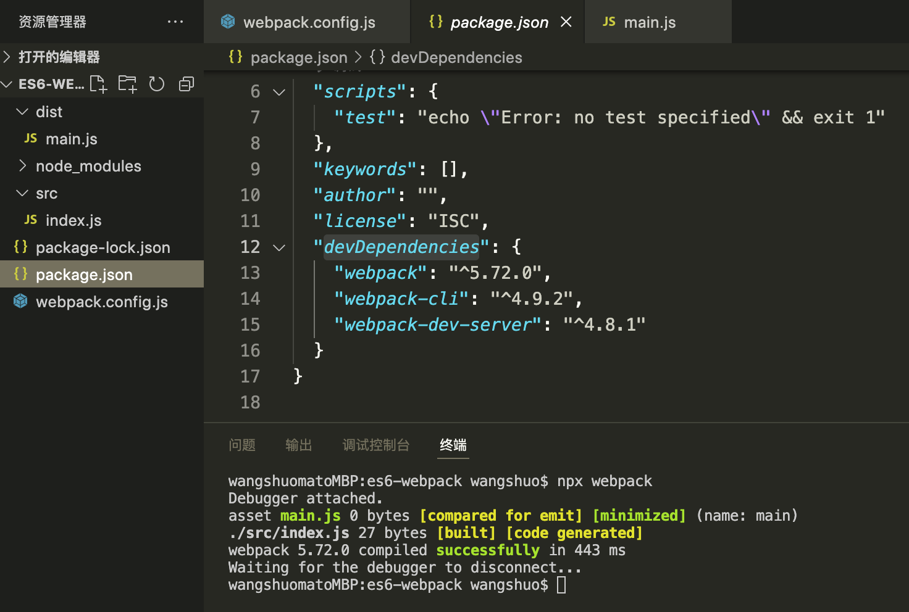
Task: Open the 输出 panel tab
Action: pyautogui.click(x=299, y=445)
